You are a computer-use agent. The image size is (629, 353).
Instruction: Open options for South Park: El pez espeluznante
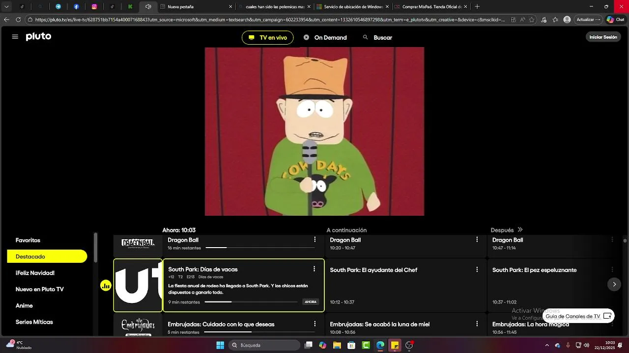click(612, 270)
